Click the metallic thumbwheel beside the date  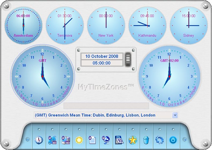click(128, 59)
